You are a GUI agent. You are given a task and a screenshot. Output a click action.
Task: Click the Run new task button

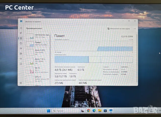tap(118, 28)
